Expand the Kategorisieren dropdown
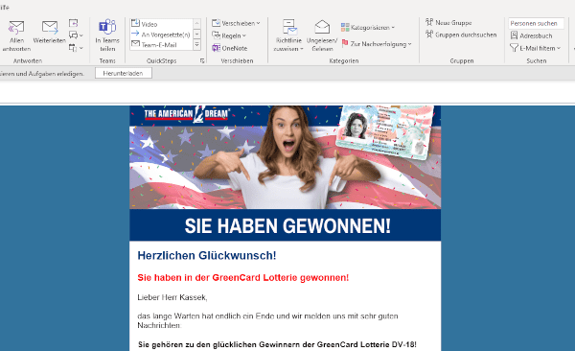The width and height of the screenshot is (575, 351). (x=368, y=27)
